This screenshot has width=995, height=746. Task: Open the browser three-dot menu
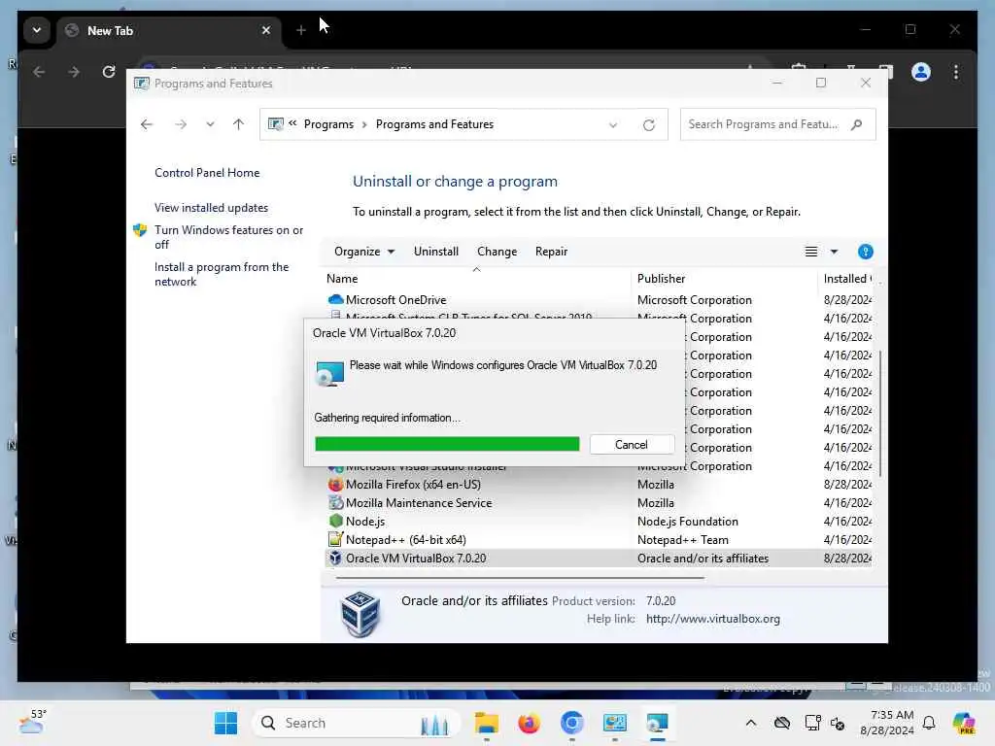[x=956, y=72]
